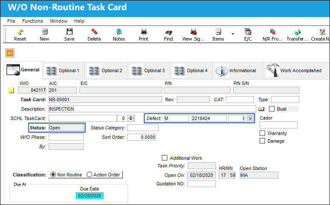The height and width of the screenshot is (205, 330).
Task: Click the yellow note icon beside W/O
Action: click(11, 90)
